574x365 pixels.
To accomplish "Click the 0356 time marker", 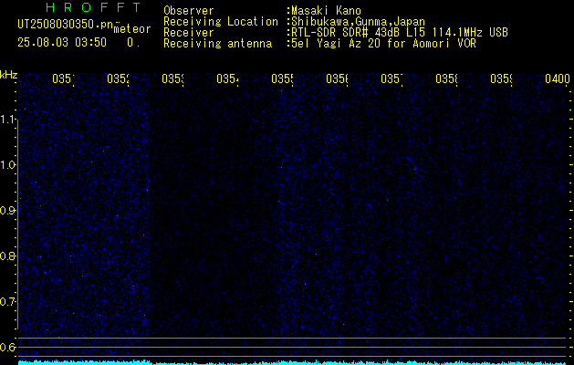I will 337,78.
